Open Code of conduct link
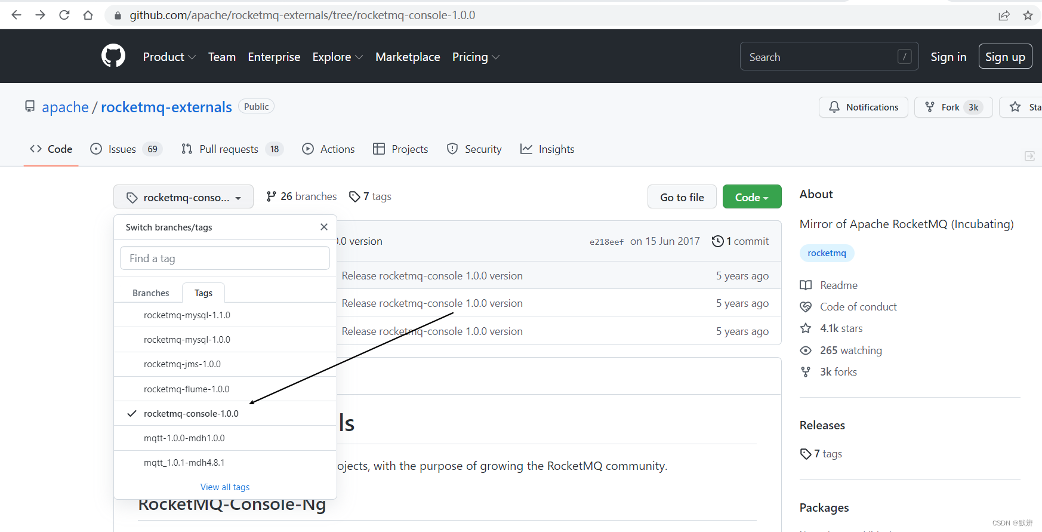Screen dimensions: 1042x532 [848, 306]
